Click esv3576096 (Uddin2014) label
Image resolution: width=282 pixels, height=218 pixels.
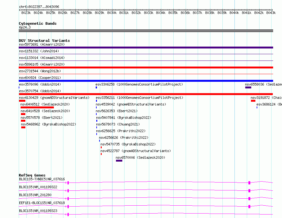pyautogui.click(x=40, y=84)
